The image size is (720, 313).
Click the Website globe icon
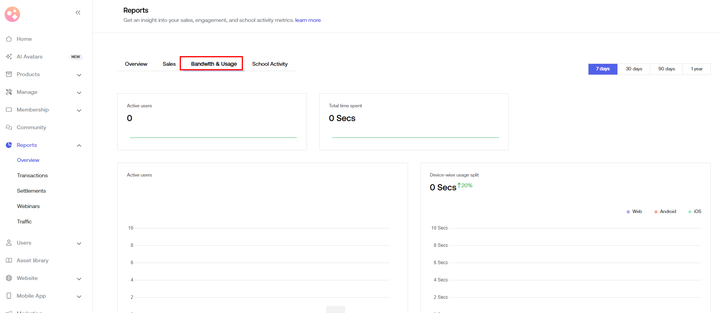pos(9,278)
